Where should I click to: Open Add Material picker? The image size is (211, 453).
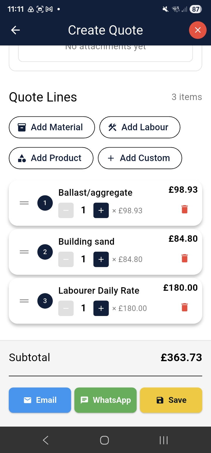(52, 127)
